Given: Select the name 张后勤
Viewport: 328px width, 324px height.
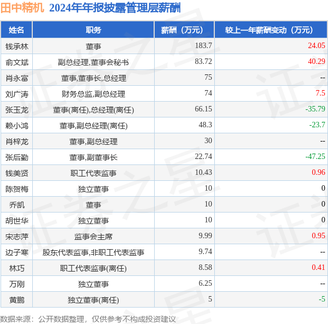Looking at the screenshot, I should click(x=17, y=157).
